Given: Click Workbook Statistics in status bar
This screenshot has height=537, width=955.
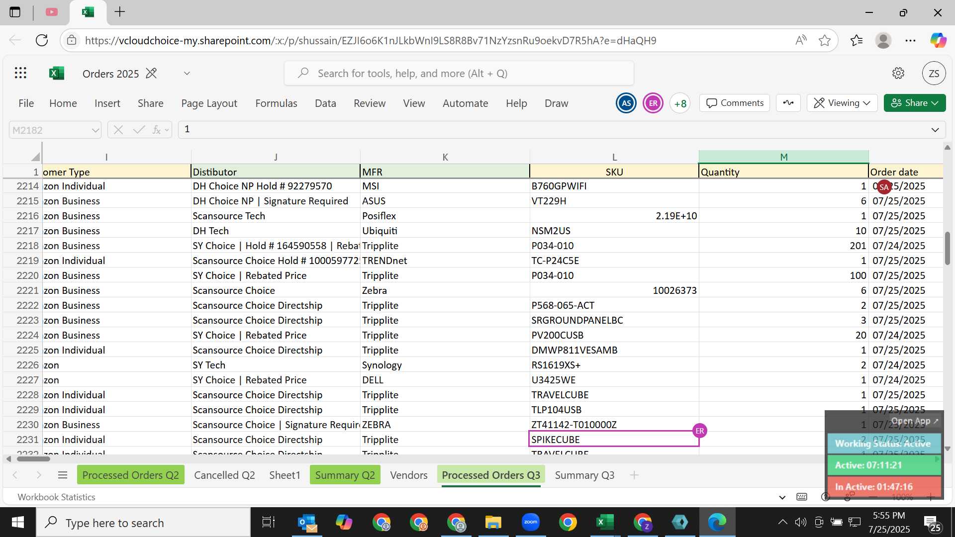Looking at the screenshot, I should point(56,497).
